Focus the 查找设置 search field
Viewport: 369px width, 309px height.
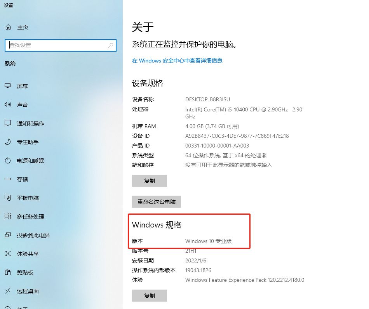pyautogui.click(x=61, y=45)
